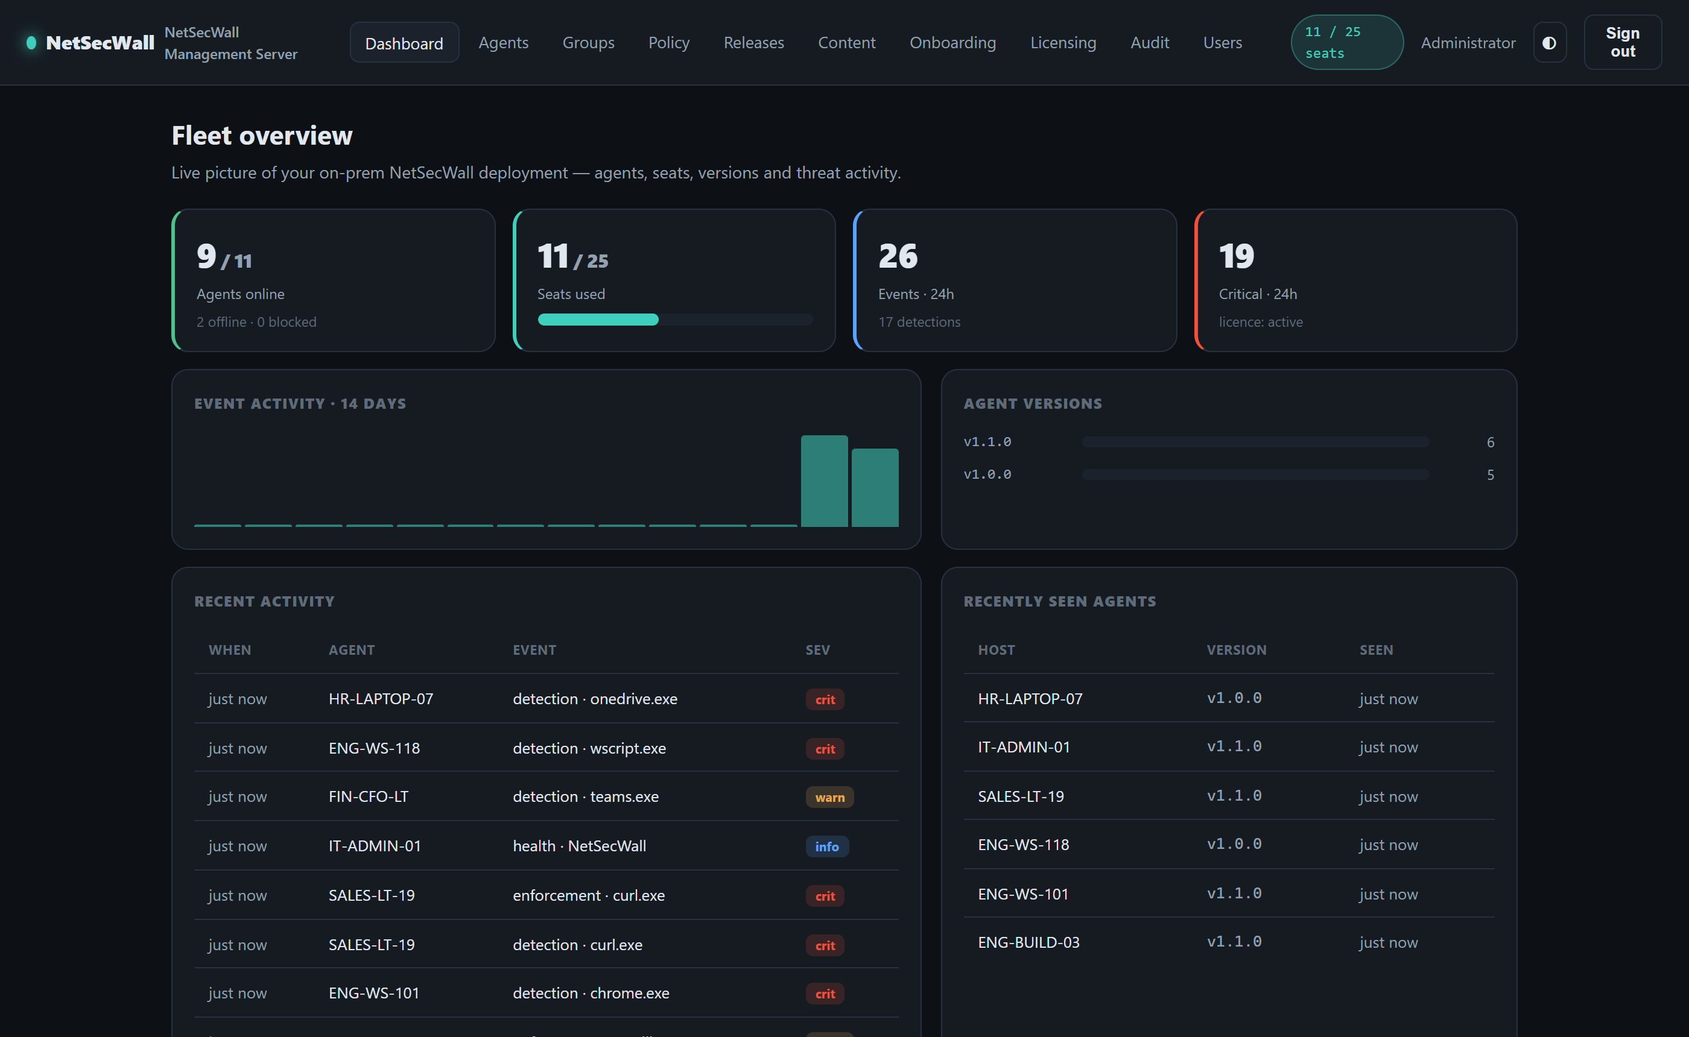The image size is (1689, 1037).
Task: Click the HOST column header
Action: click(996, 649)
